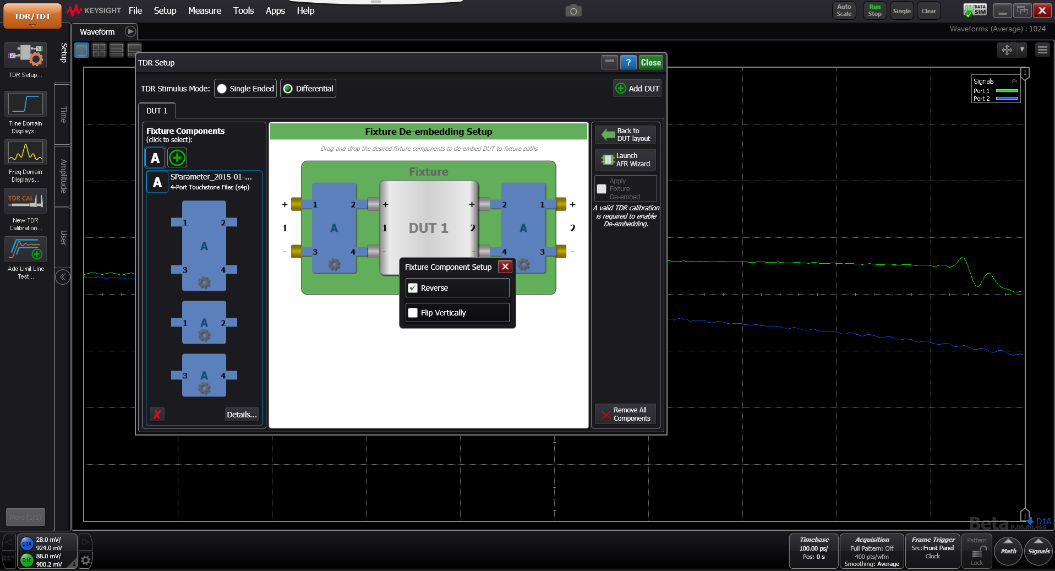Open the Measure menu
Screen dimensions: 1055x571
pos(204,10)
